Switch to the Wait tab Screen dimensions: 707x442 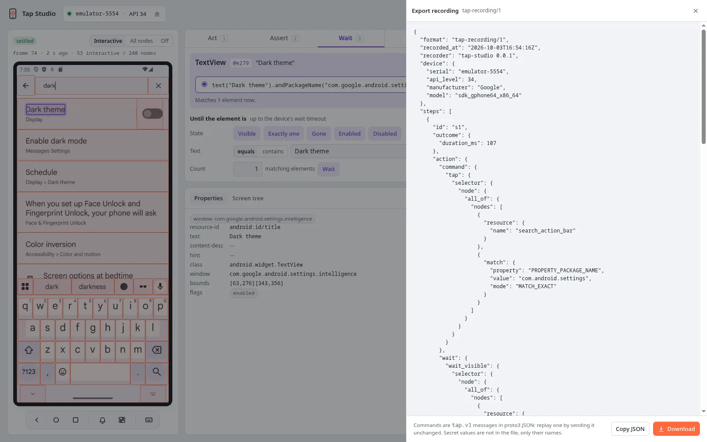pos(351,38)
